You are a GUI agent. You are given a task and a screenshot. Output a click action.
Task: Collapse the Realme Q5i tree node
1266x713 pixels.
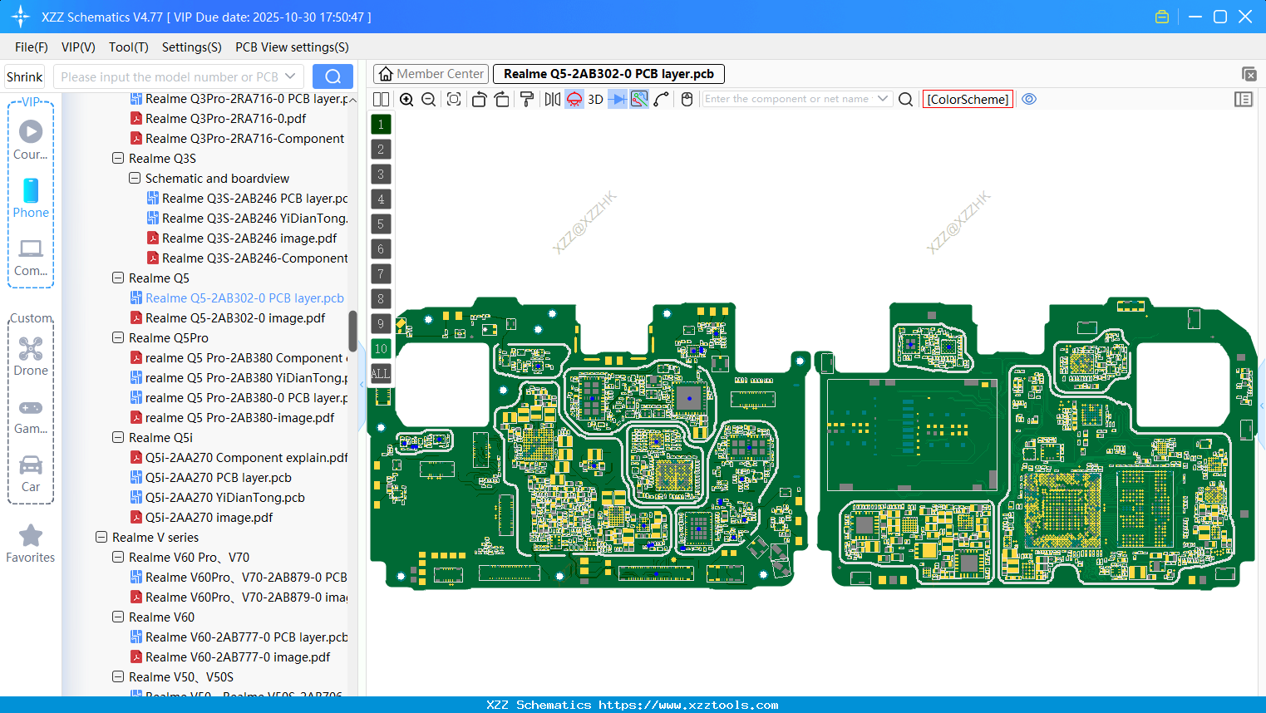coord(118,437)
